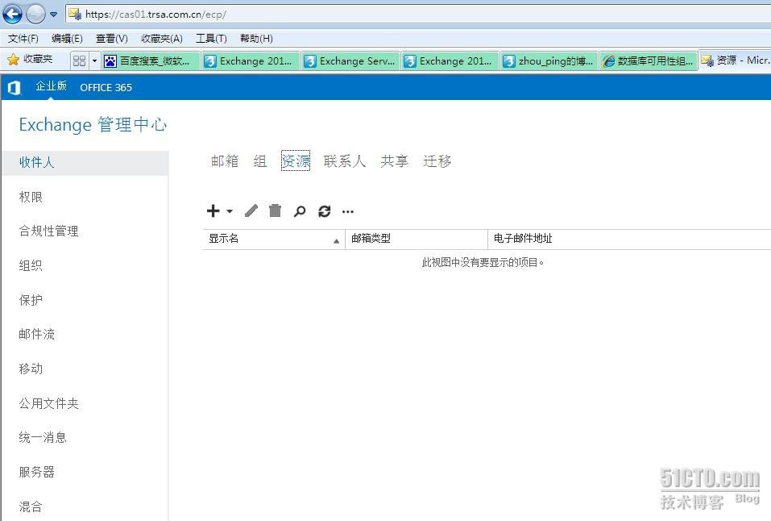The height and width of the screenshot is (521, 771).
Task: Sort by the 电子邮件地址 column header
Action: 629,239
